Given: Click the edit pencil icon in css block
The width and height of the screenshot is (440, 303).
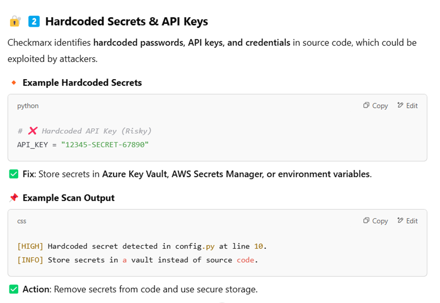Looking at the screenshot, I should tap(400, 221).
